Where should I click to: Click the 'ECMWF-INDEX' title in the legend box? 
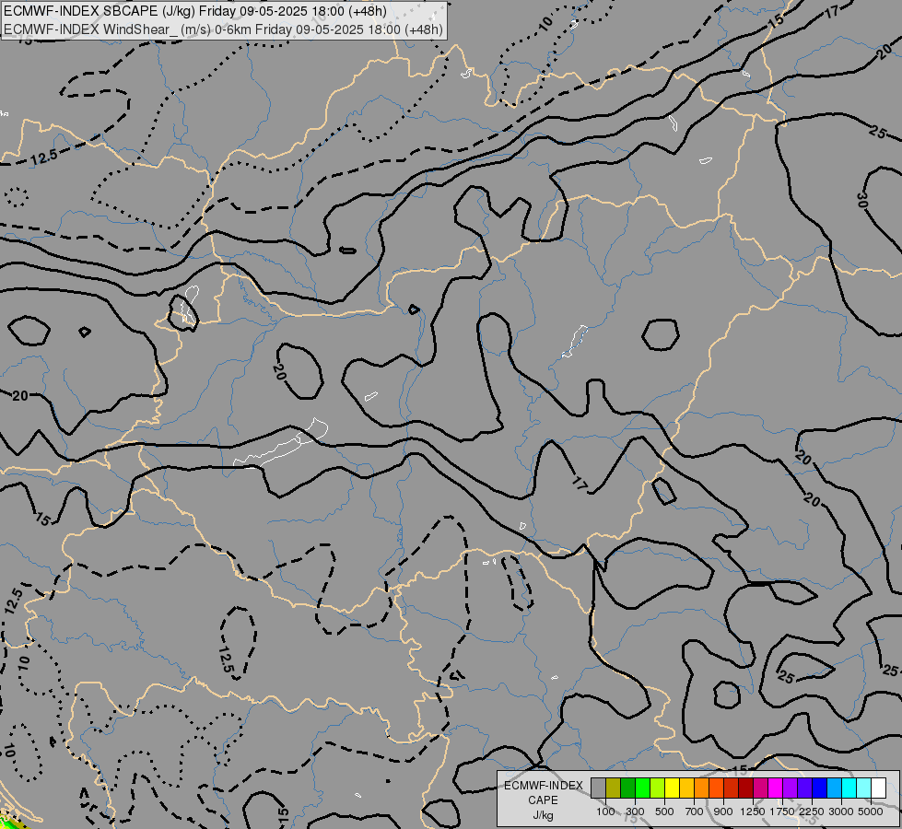(544, 786)
